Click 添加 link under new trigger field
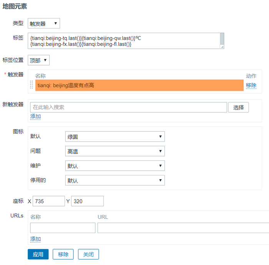 coord(35,117)
